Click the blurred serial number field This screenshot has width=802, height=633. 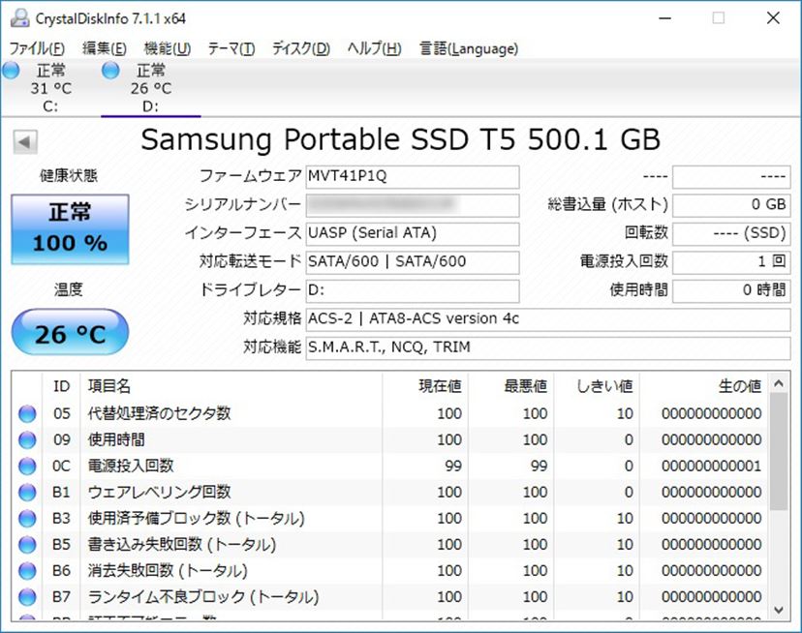(x=413, y=205)
